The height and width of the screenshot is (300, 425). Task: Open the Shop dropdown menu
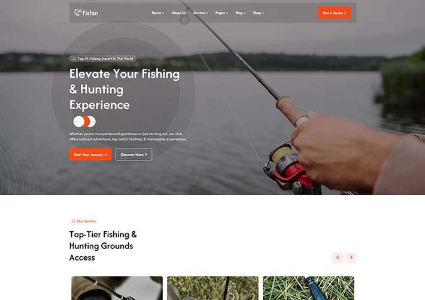[259, 13]
